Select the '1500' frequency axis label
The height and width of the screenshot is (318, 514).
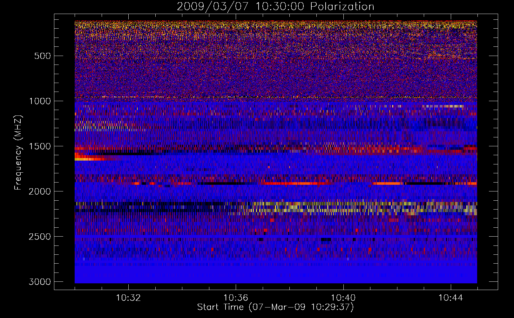point(40,146)
